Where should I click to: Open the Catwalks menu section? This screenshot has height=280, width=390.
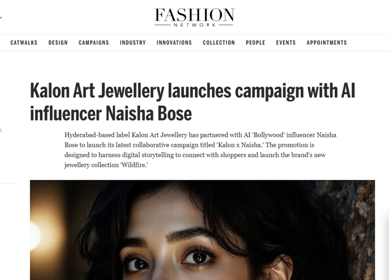24,43
